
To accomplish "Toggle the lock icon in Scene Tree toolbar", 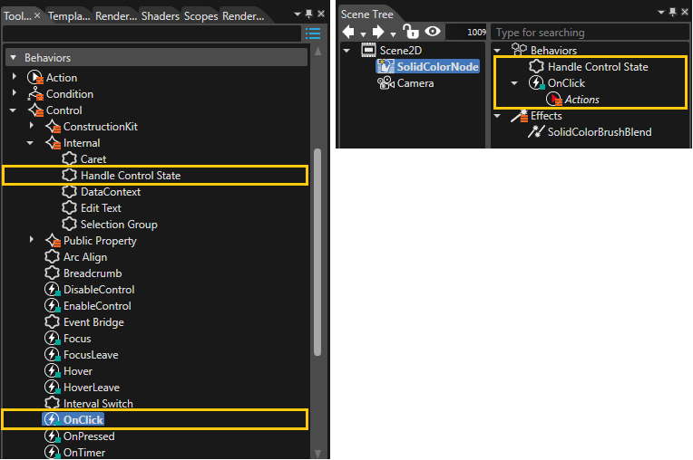I will [410, 32].
